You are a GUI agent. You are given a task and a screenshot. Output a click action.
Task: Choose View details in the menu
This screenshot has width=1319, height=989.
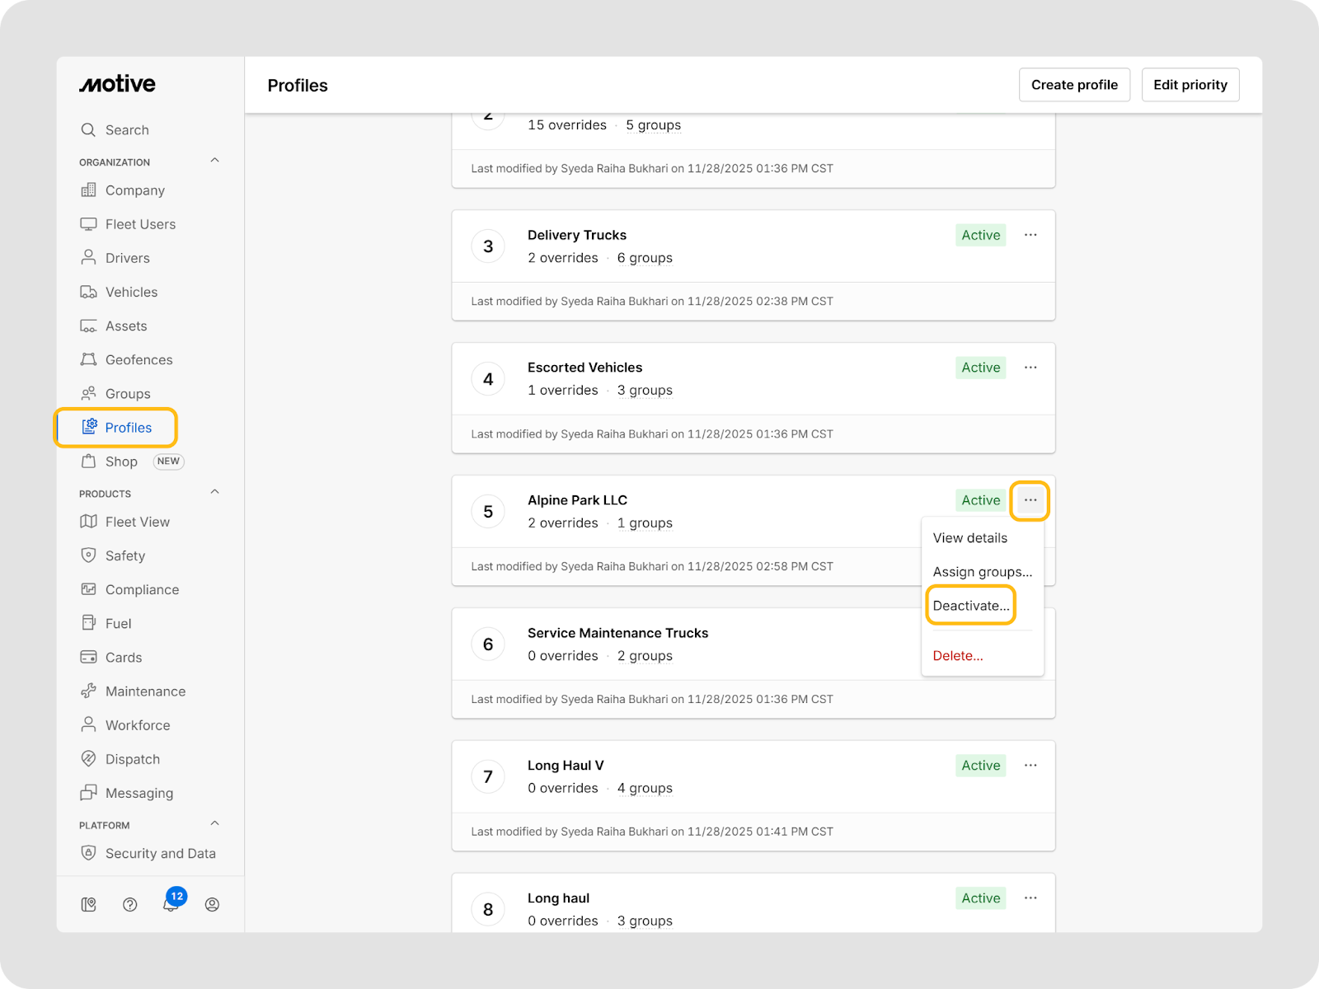click(969, 538)
